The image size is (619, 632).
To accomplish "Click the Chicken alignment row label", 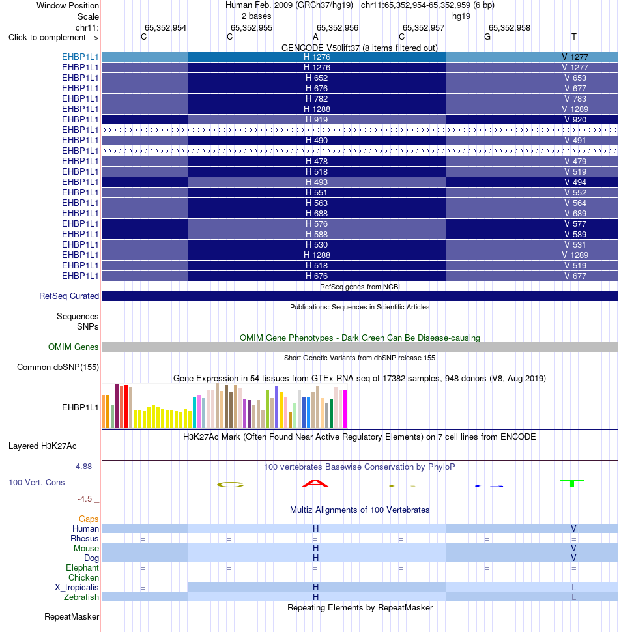I will point(83,577).
